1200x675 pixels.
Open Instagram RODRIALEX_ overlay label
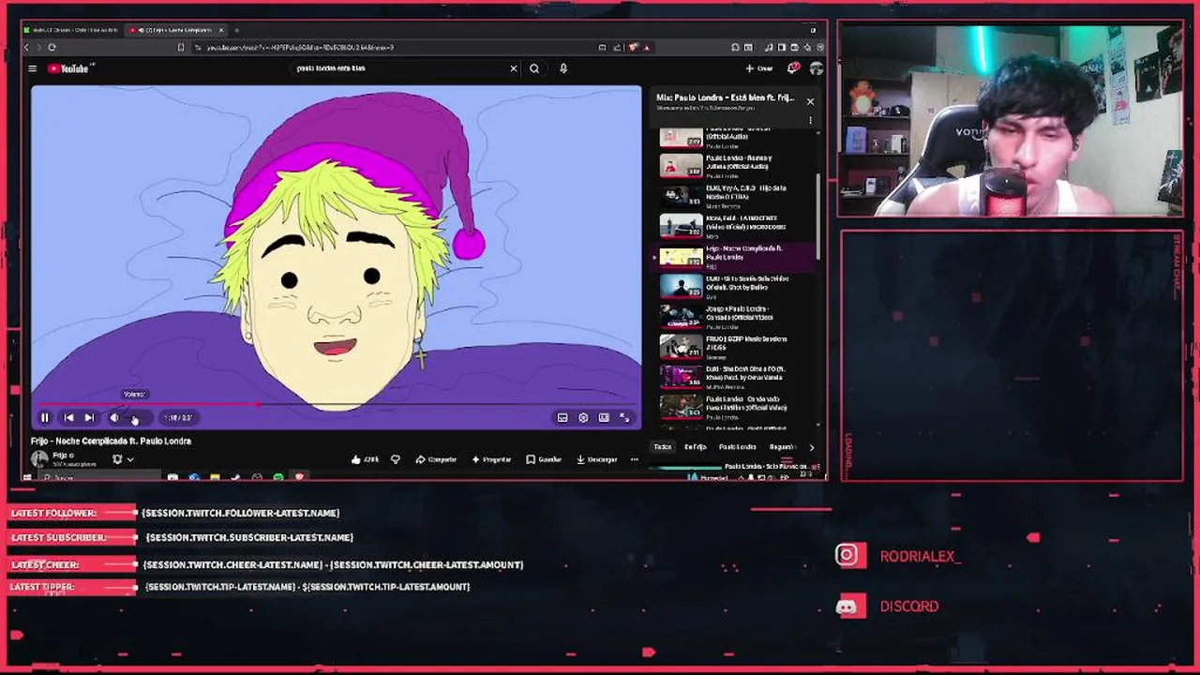tap(921, 556)
